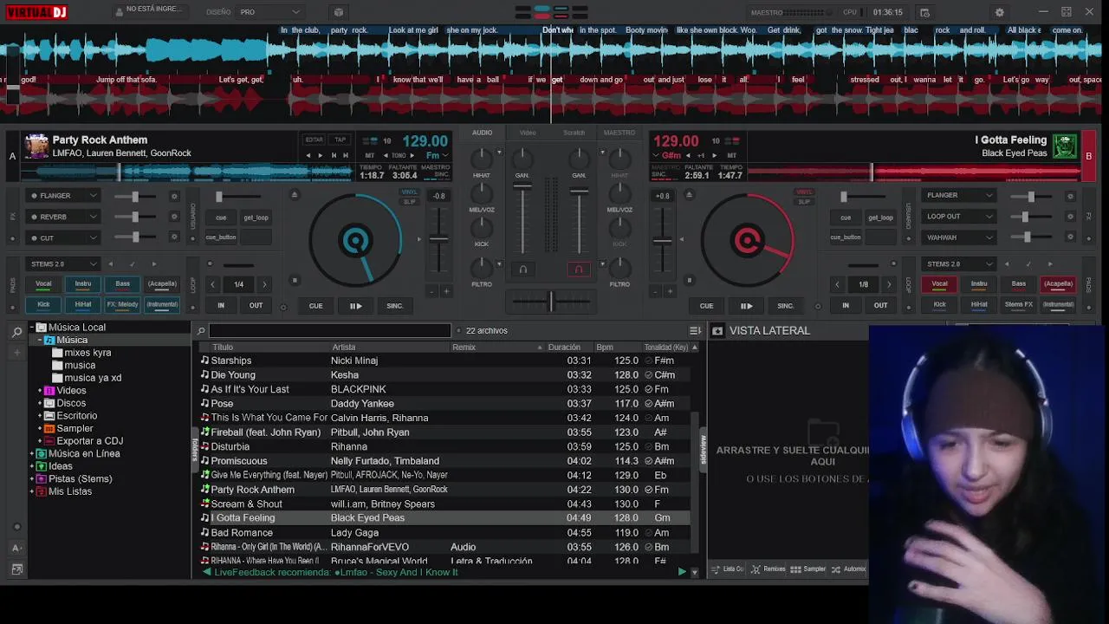Open Automix view in side panel footer

click(x=848, y=569)
